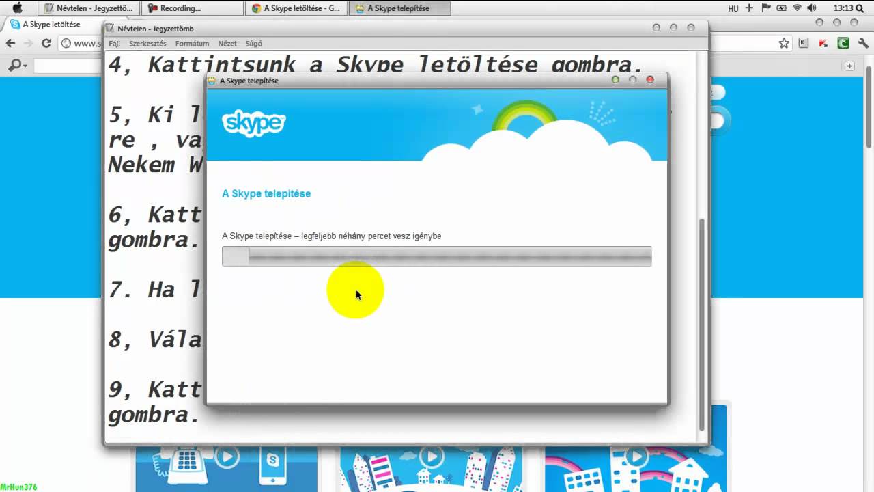Select the 'A Skype telepítése' taskbar item
874x492 pixels.
click(399, 8)
